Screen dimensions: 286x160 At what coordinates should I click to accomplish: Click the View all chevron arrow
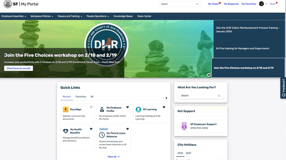119,156
